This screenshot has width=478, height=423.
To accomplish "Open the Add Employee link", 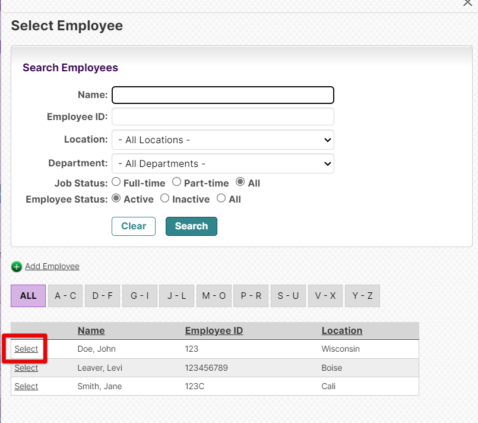I will (x=52, y=266).
